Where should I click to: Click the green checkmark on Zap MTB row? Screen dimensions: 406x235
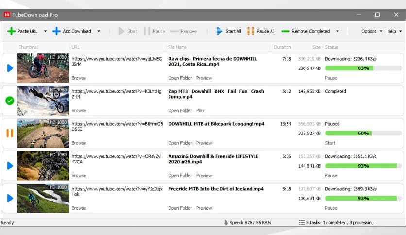10,101
